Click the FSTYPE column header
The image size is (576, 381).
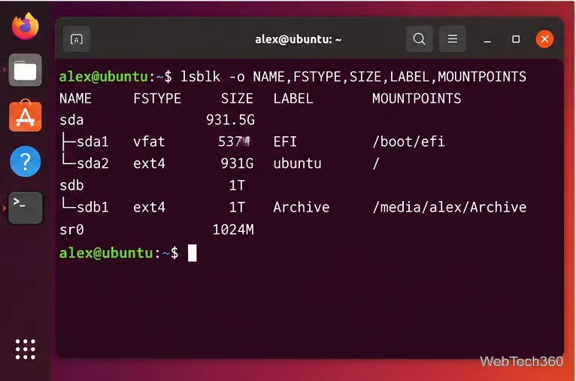[x=157, y=98]
